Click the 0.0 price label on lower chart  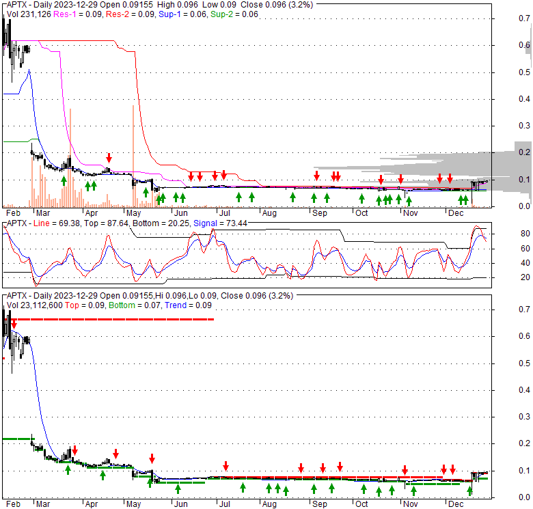(x=524, y=497)
